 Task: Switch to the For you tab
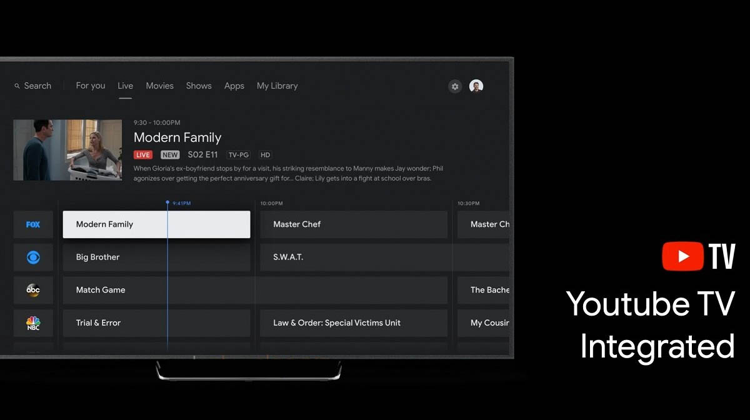tap(91, 86)
